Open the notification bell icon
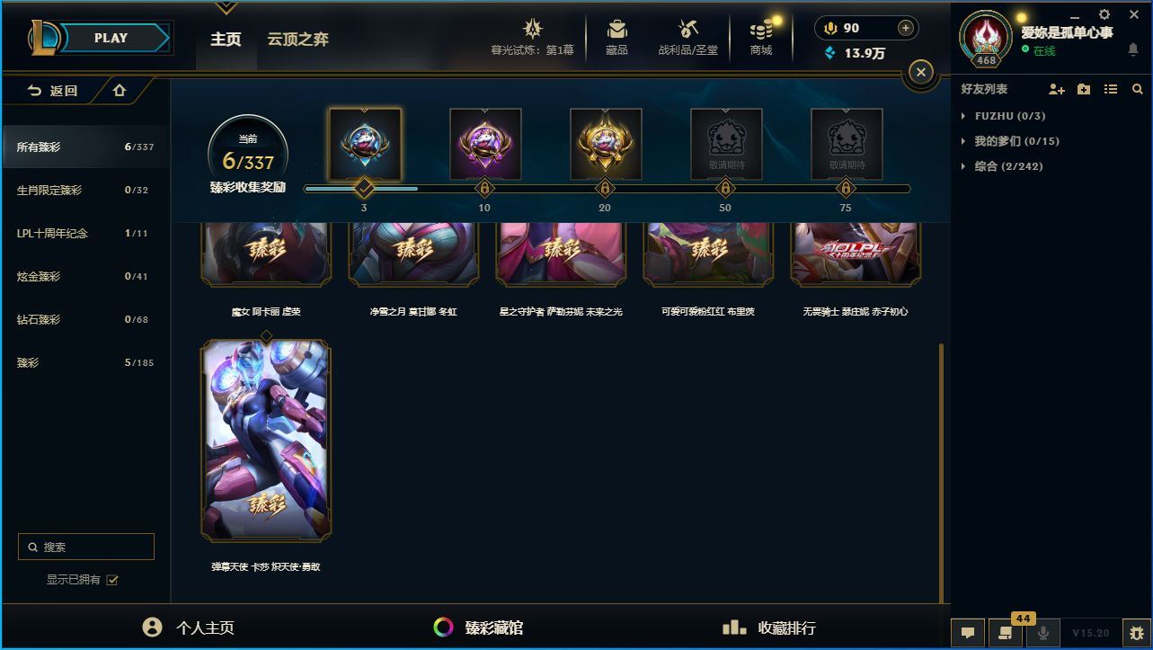This screenshot has height=650, width=1153. [x=1133, y=50]
